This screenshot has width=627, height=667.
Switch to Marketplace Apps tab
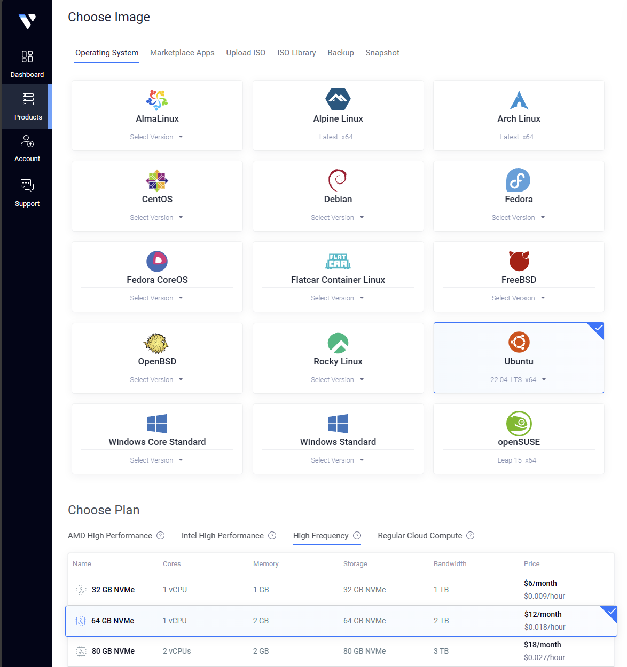pyautogui.click(x=182, y=53)
